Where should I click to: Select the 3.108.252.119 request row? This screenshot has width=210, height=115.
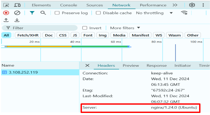click(40, 72)
